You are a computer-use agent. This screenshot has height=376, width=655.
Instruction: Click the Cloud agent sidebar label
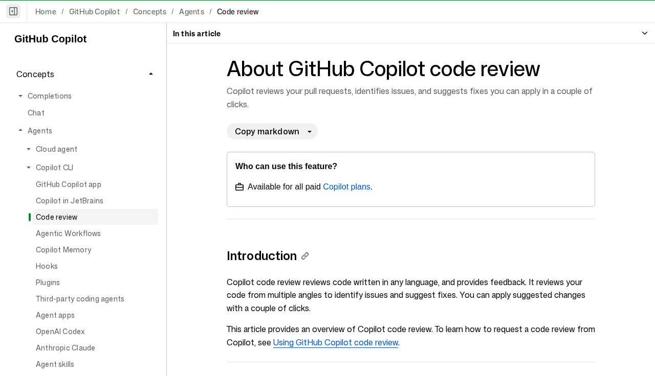[x=56, y=149]
